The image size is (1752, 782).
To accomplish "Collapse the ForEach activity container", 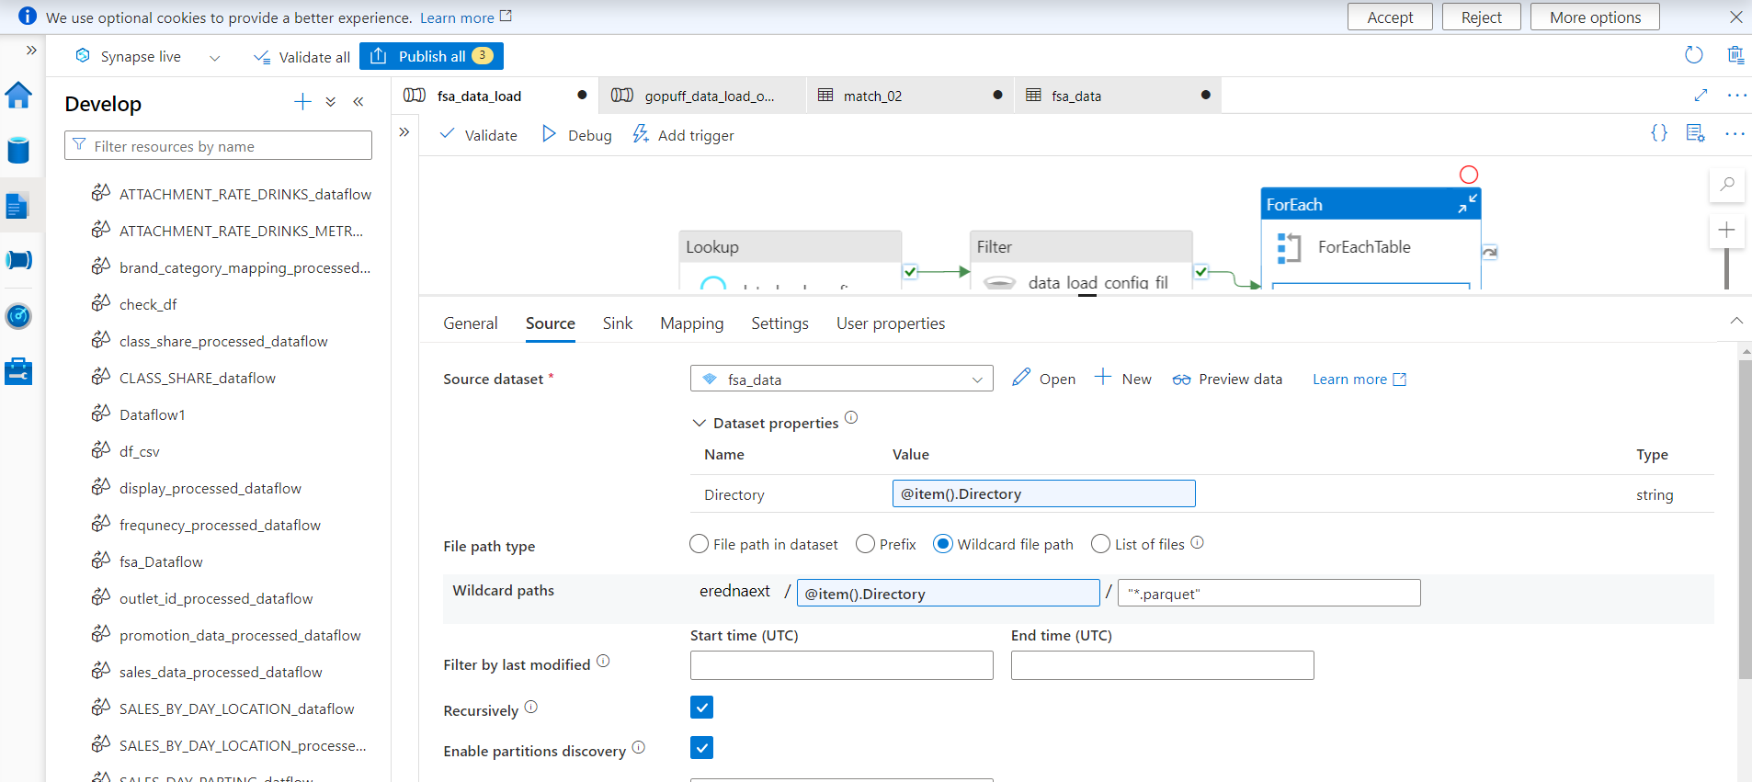I will [1467, 204].
